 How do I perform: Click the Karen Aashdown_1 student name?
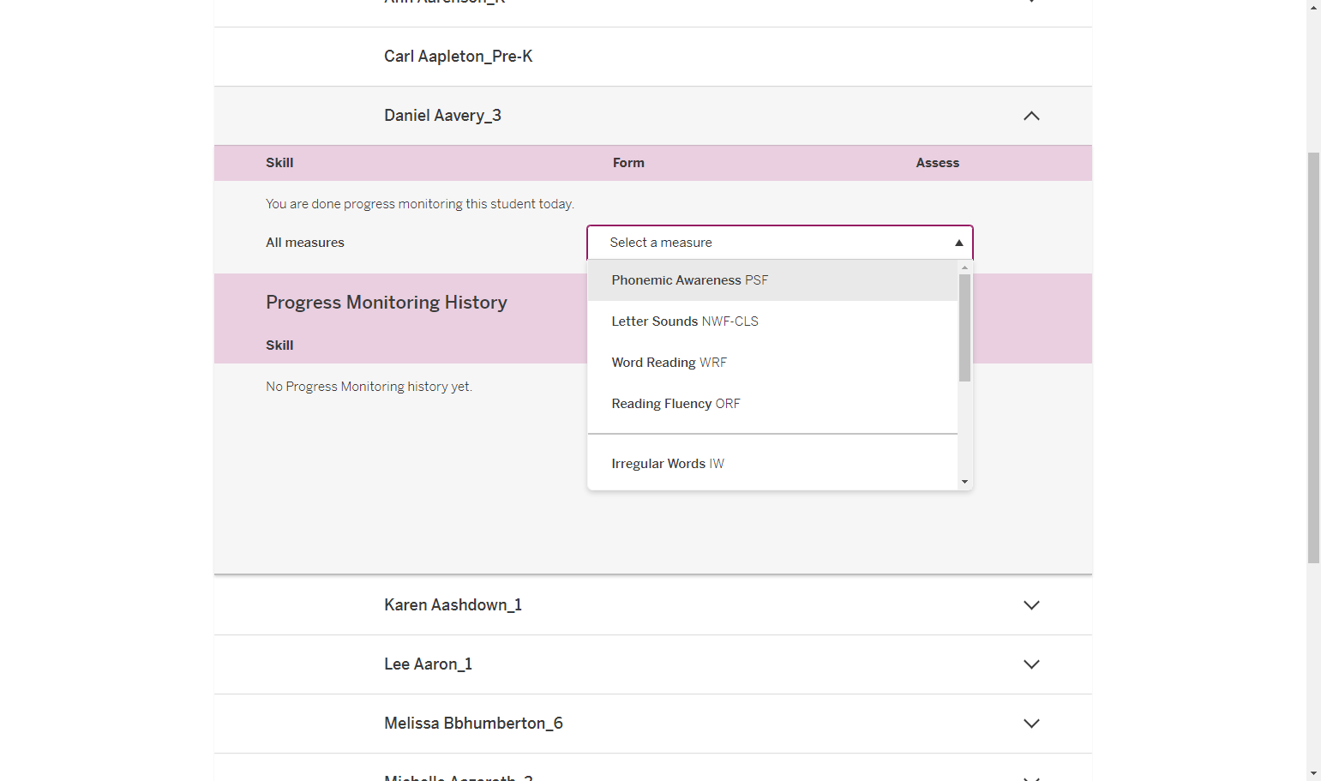pos(453,605)
